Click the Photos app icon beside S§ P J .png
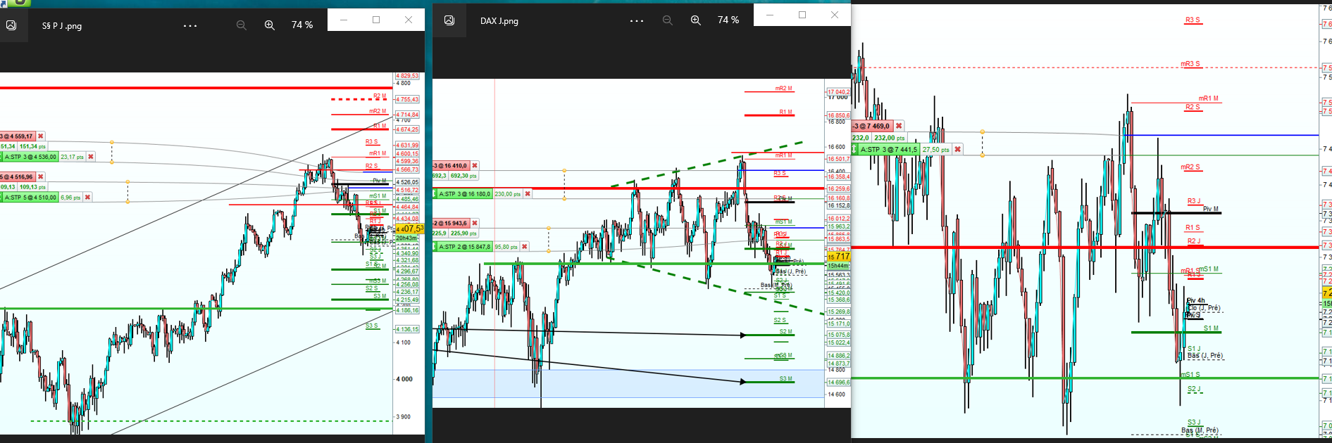The height and width of the screenshot is (443, 1332). 11,25
